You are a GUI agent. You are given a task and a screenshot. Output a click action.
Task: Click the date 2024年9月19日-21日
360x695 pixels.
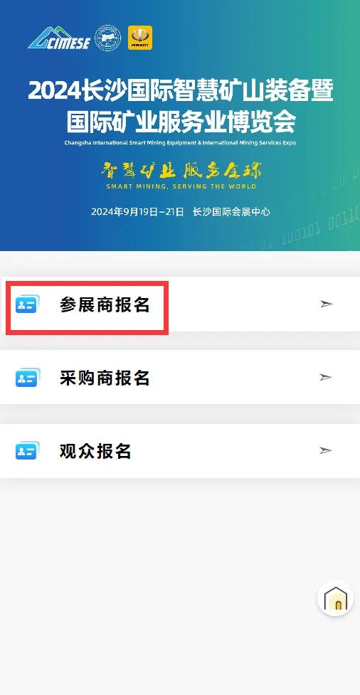(137, 212)
